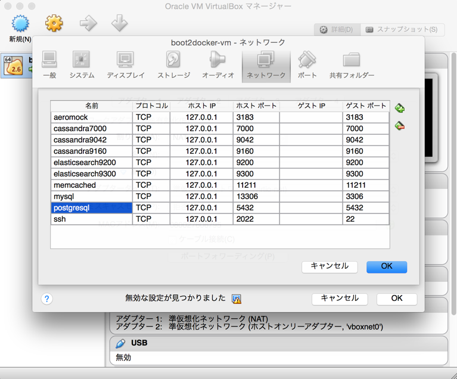Click キャンセル at bottom of settings window
Screen dimensions: 457x379
pyautogui.click(x=340, y=299)
